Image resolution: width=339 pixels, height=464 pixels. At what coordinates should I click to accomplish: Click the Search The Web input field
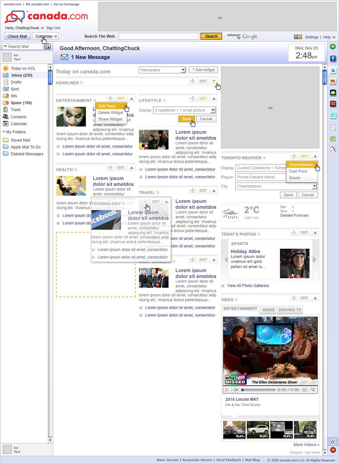[159, 36]
